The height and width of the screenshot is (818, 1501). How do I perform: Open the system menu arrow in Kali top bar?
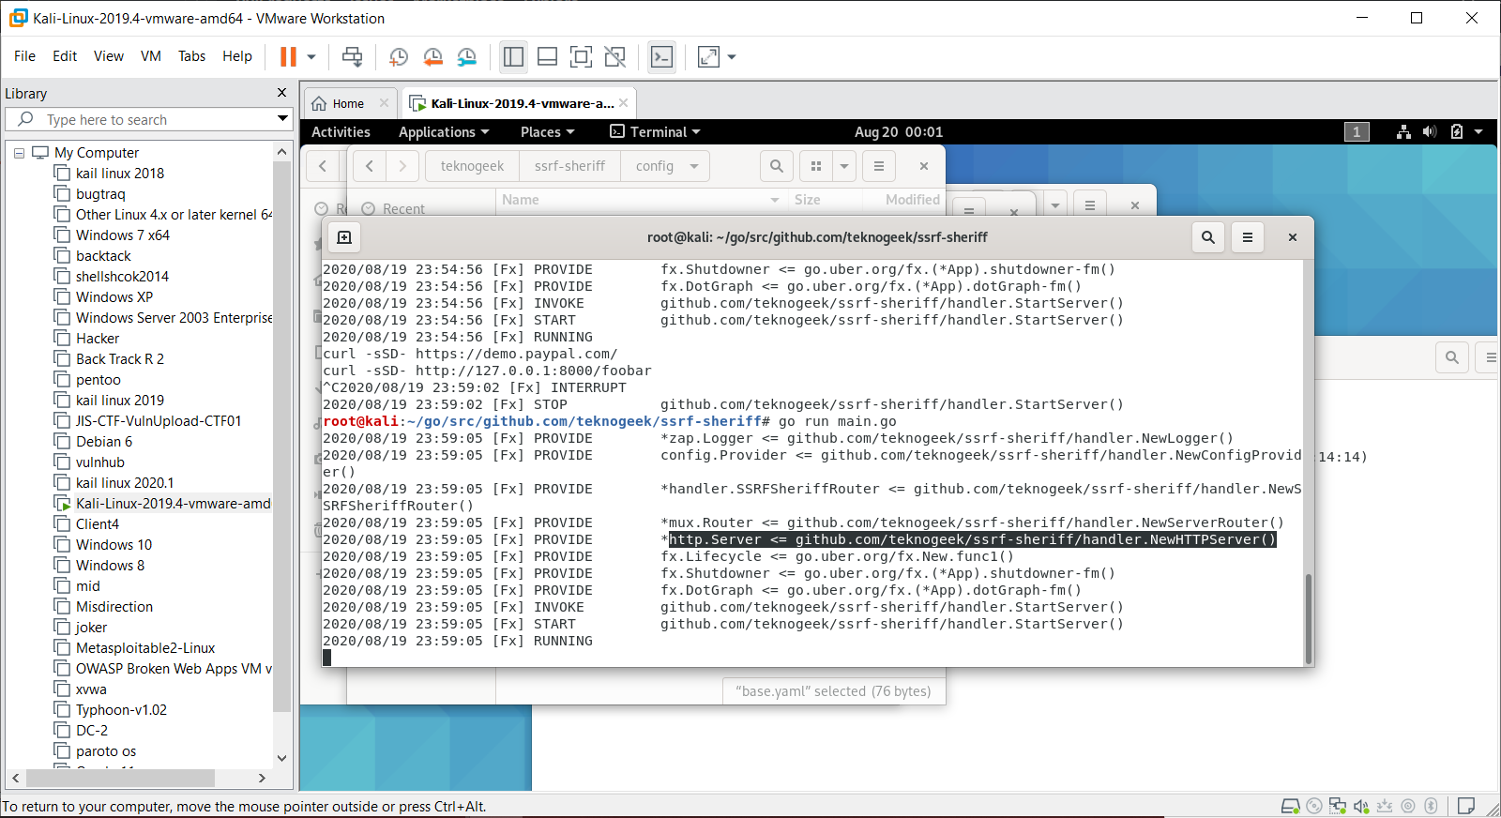pos(1478,132)
